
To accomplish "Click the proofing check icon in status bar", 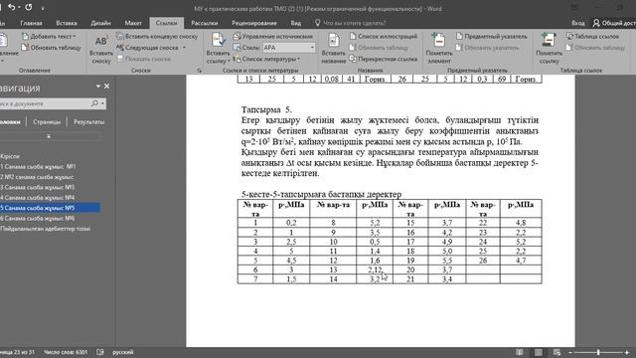I will click(100, 352).
